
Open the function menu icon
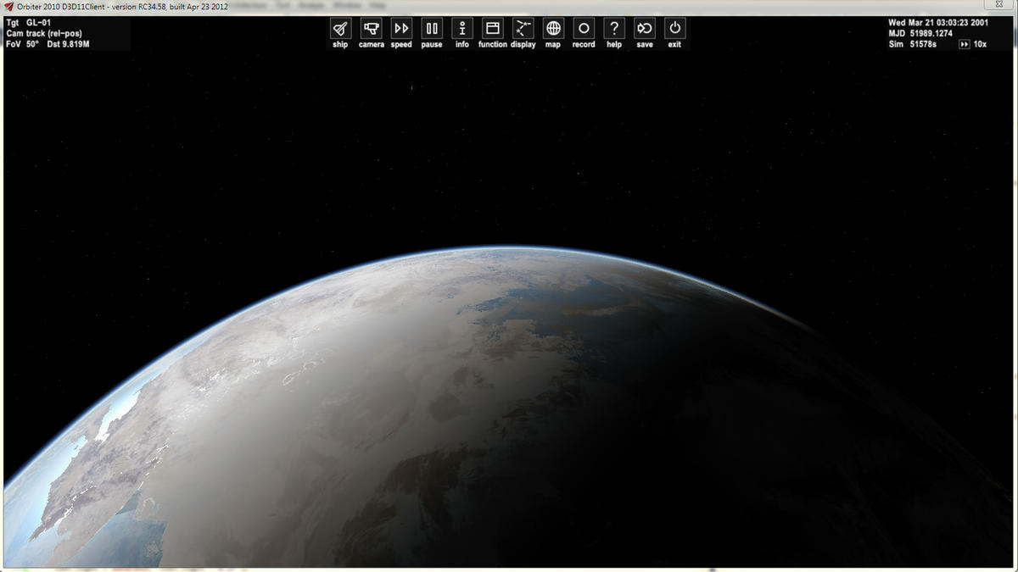pyautogui.click(x=493, y=28)
